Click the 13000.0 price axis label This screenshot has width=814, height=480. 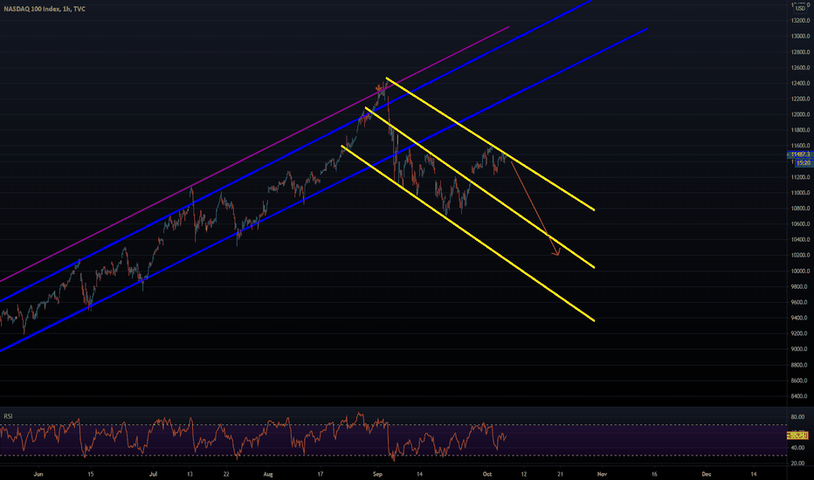[x=800, y=37]
